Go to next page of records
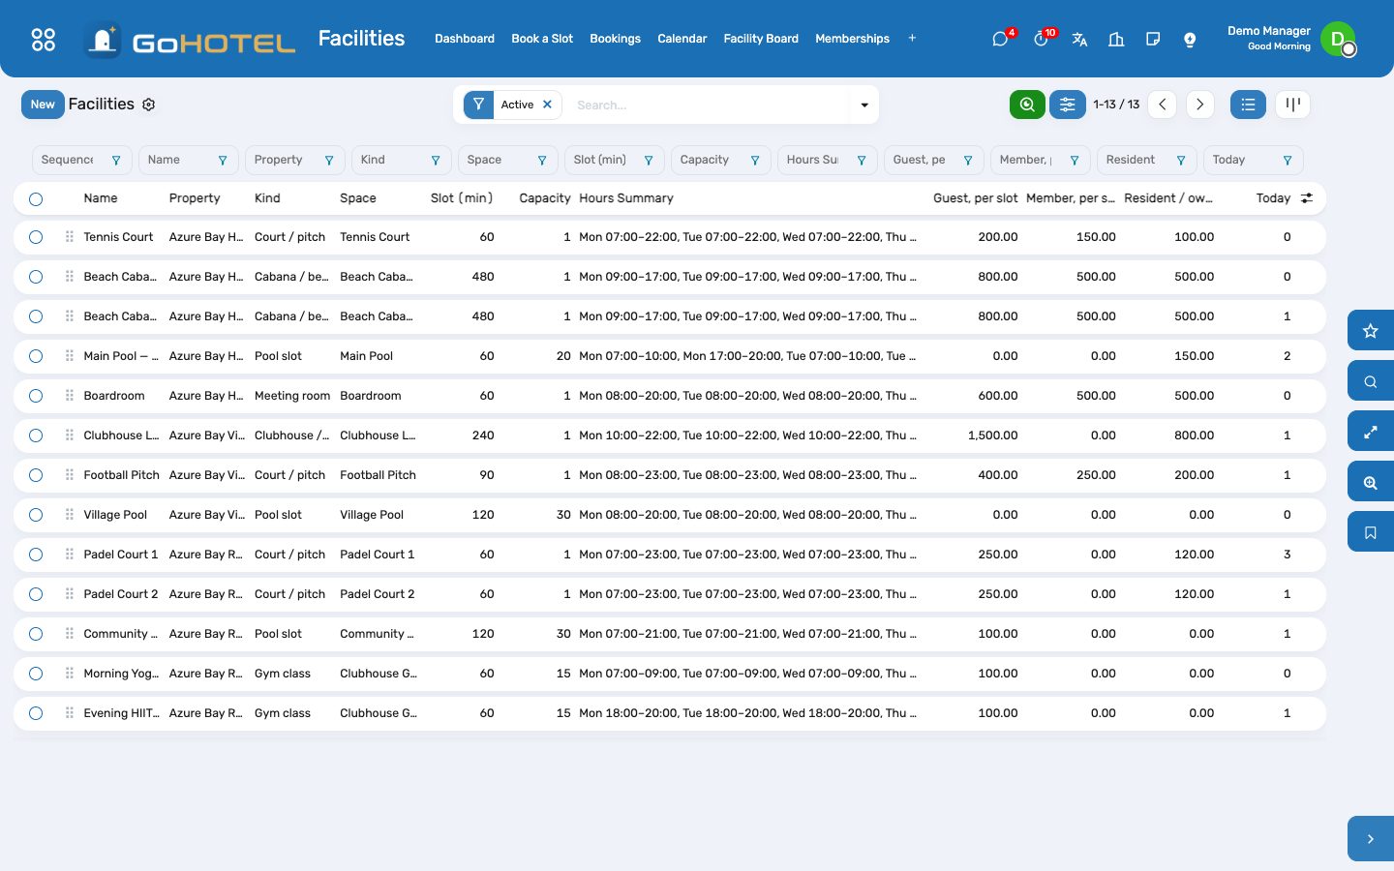This screenshot has height=871, width=1394. (1199, 105)
